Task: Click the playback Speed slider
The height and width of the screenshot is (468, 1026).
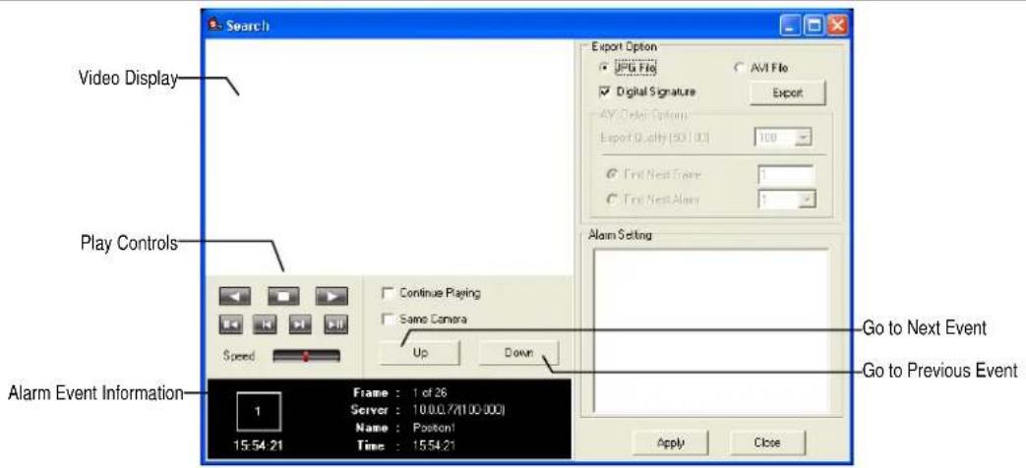Action: click(306, 356)
